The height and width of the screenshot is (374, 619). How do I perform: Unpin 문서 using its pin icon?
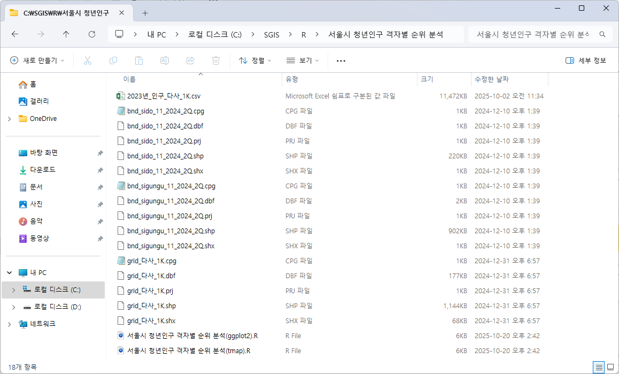point(100,187)
